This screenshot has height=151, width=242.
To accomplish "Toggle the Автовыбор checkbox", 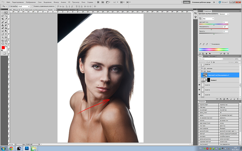I will [9, 6].
